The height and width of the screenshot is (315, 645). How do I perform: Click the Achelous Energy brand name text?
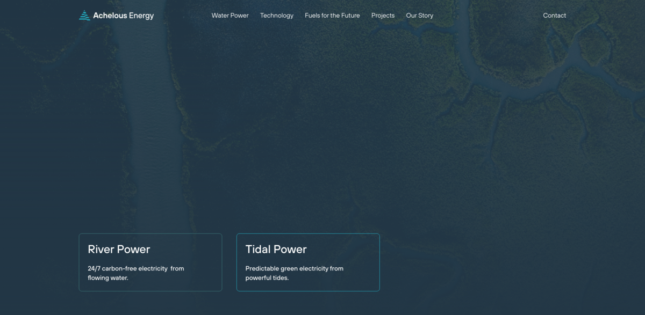click(123, 16)
